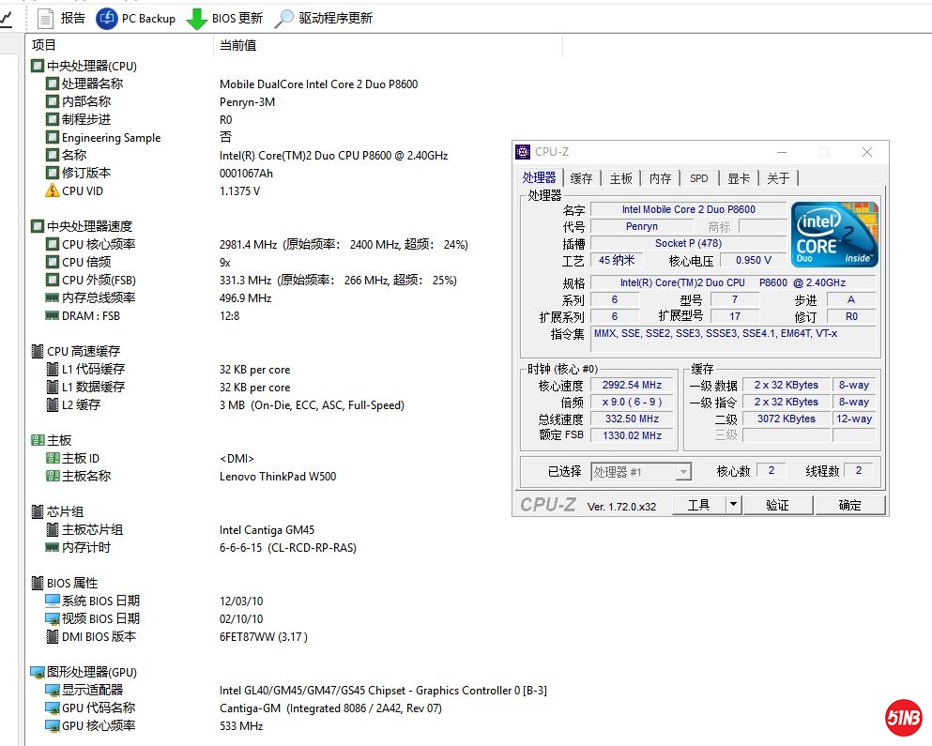Click the 处理器名称 row label
The width and height of the screenshot is (932, 746).
point(92,84)
